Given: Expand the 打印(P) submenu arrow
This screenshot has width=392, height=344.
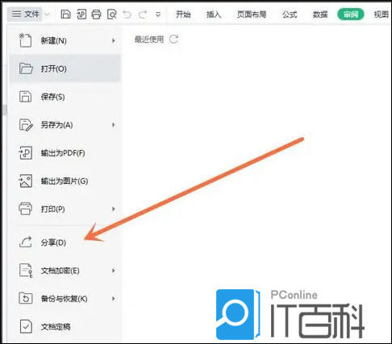Looking at the screenshot, I should [x=114, y=209].
